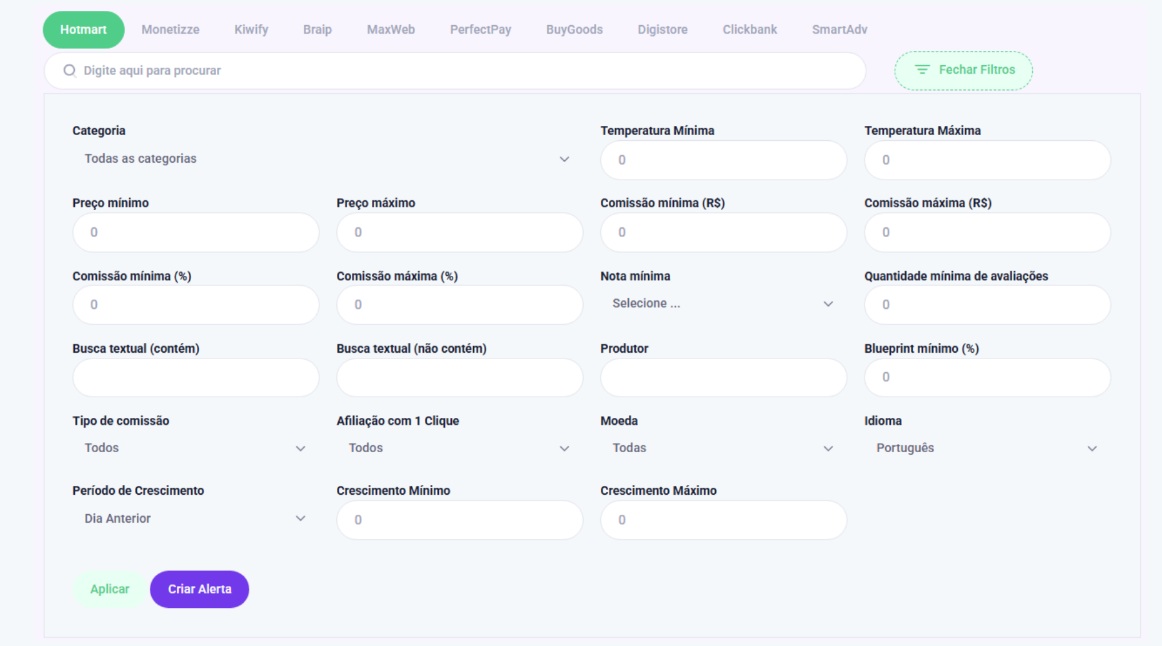Close filters with Fechar Filtros button
This screenshot has width=1162, height=646.
963,70
